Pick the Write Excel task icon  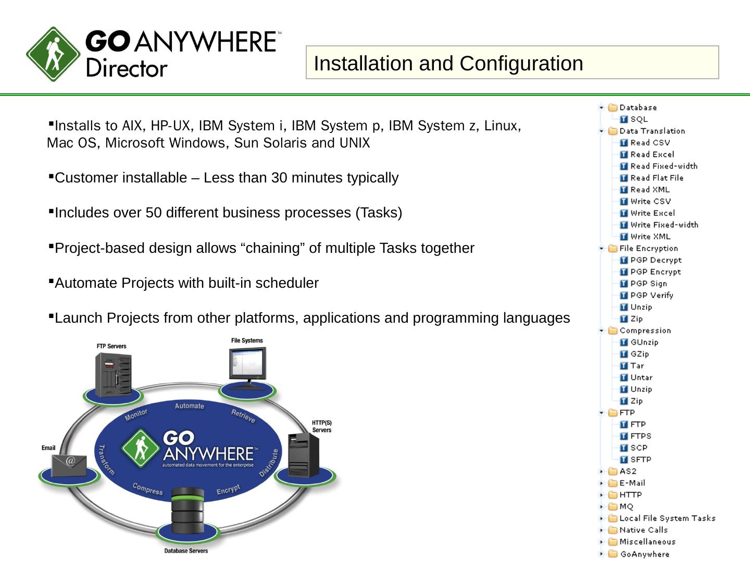point(623,213)
